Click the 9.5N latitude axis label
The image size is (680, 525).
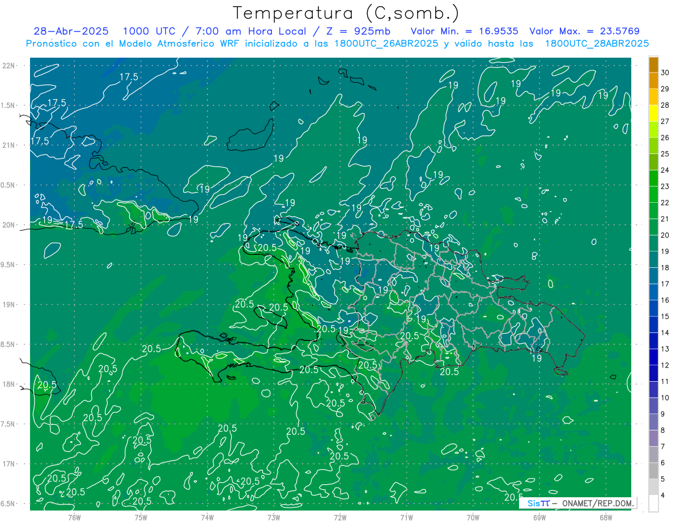coord(8,264)
